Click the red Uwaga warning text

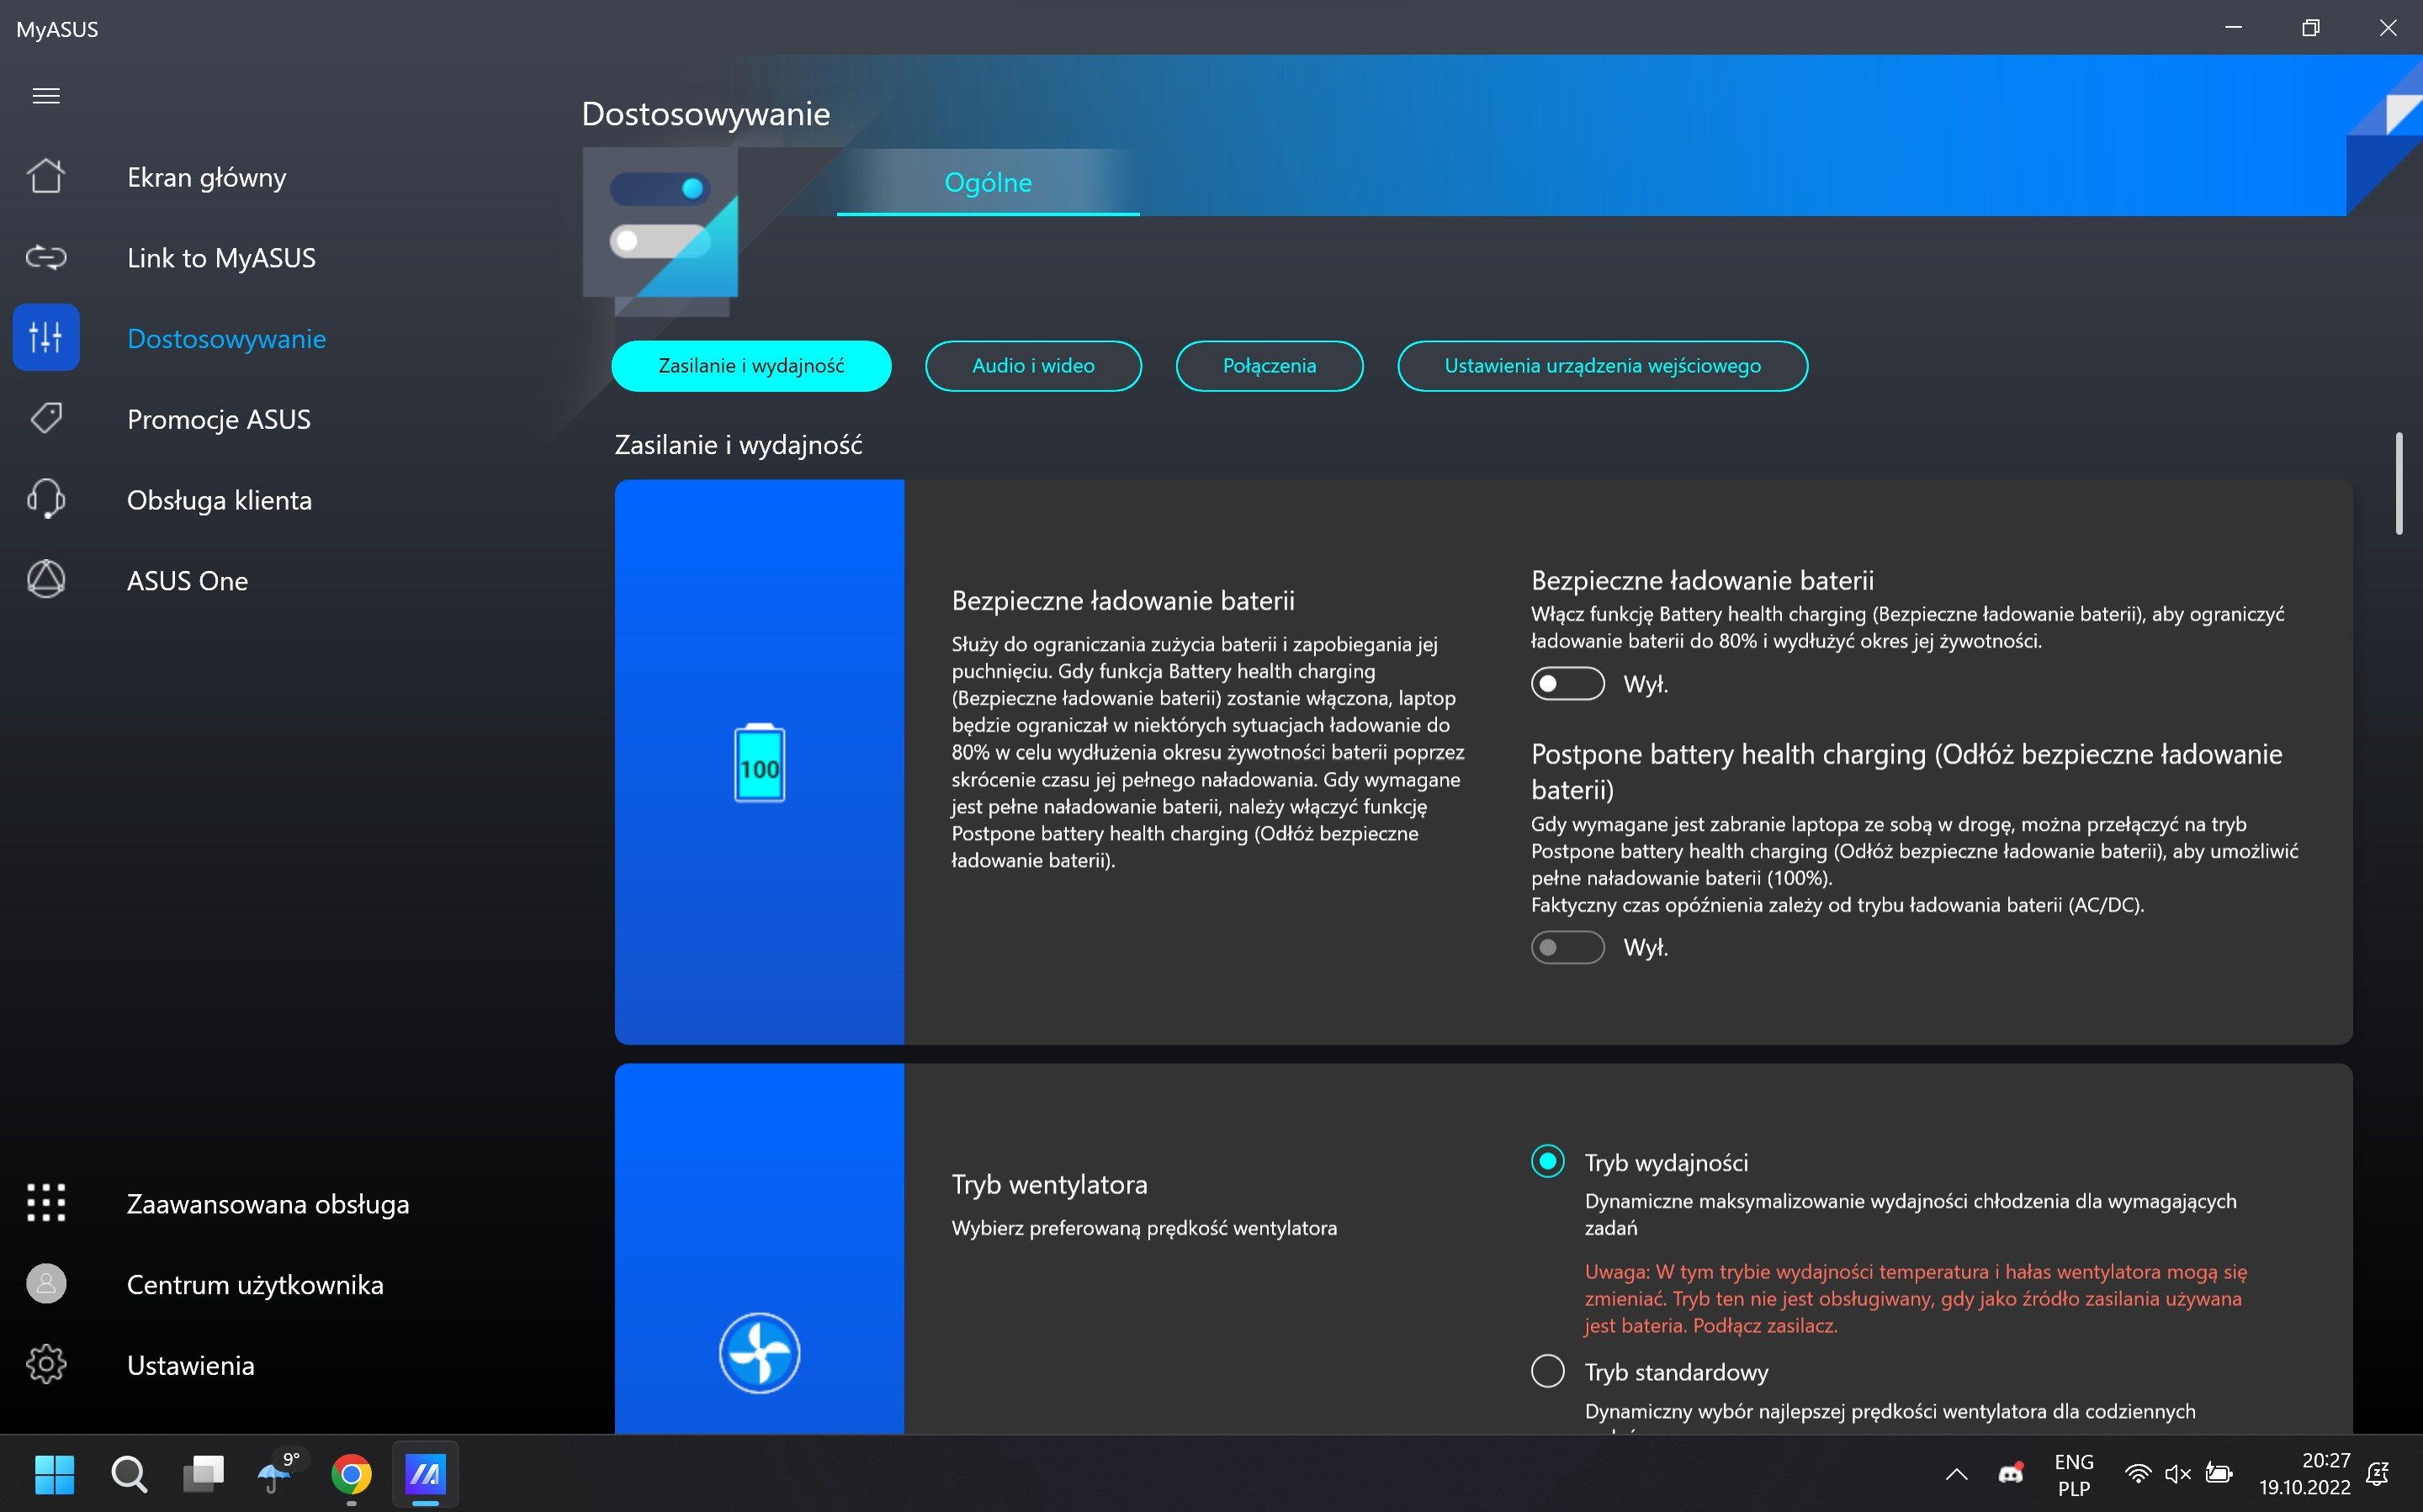1915,1298
